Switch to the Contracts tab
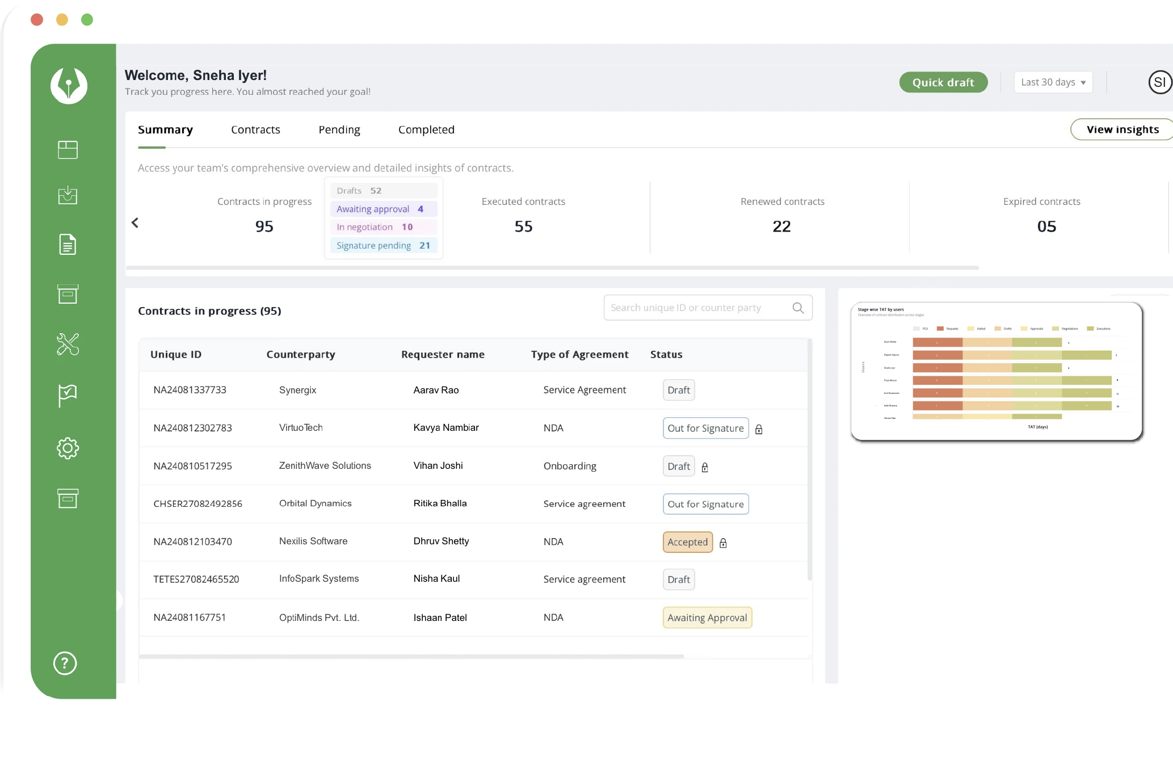 pos(255,130)
